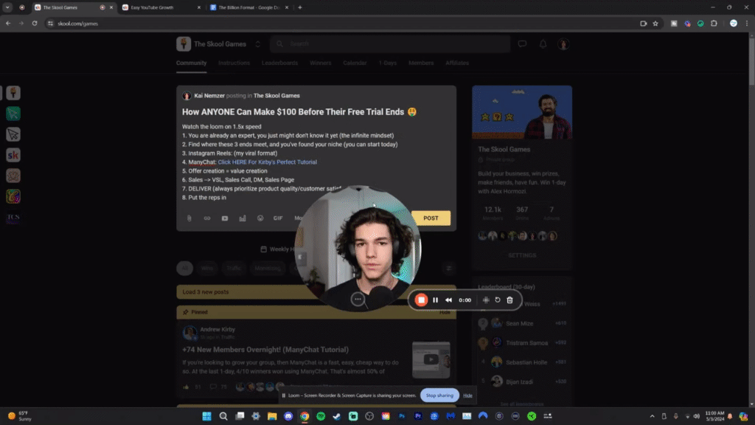Open the emoji picker in post editor
The height and width of the screenshot is (425, 755).
pos(260,218)
